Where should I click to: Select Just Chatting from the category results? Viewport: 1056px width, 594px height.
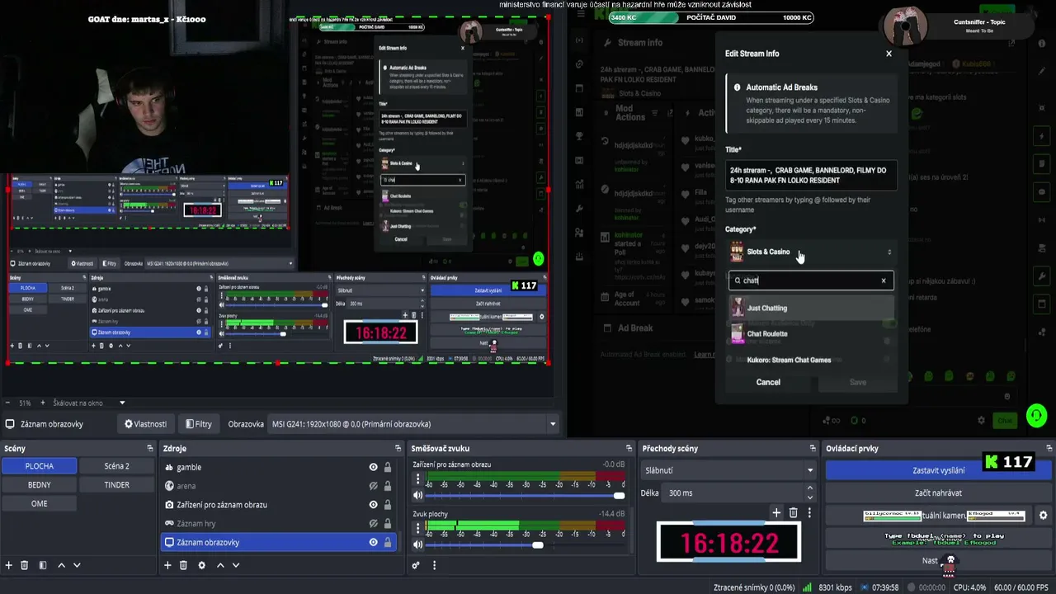tap(810, 308)
